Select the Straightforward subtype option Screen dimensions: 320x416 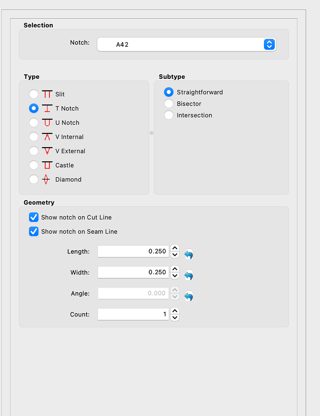pos(168,92)
